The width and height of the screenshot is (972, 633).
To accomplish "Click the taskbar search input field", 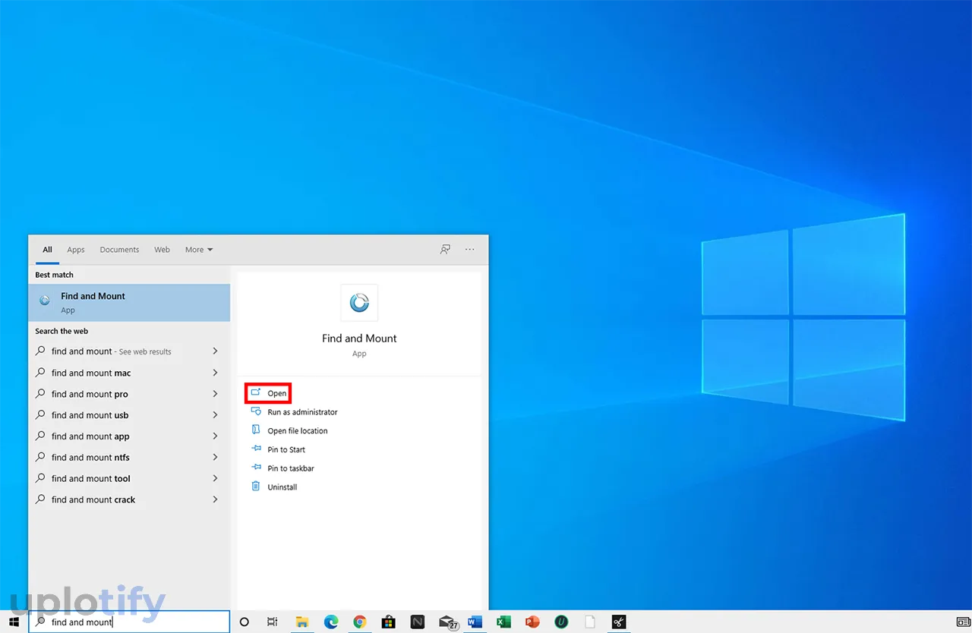I will (x=129, y=622).
